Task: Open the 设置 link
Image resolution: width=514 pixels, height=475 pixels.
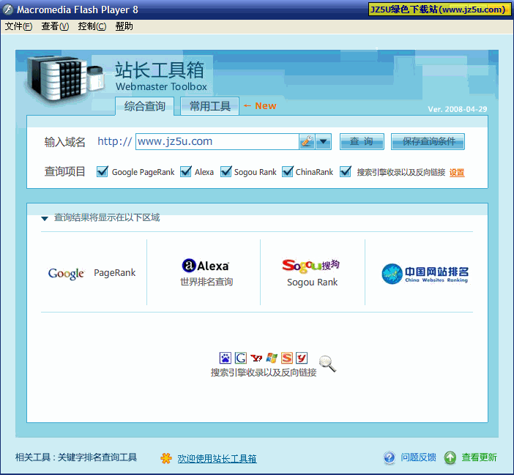Action: [457, 172]
